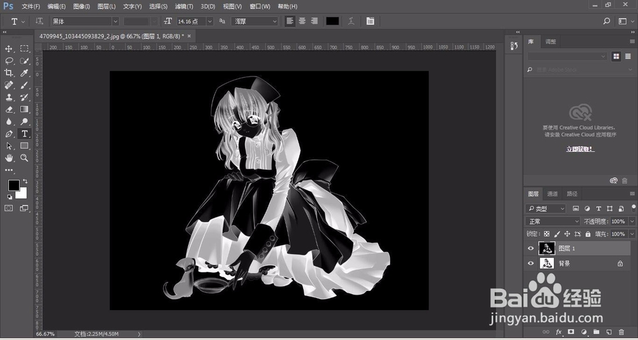Delete the selected layer with trash
The height and width of the screenshot is (340, 638).
(621, 332)
